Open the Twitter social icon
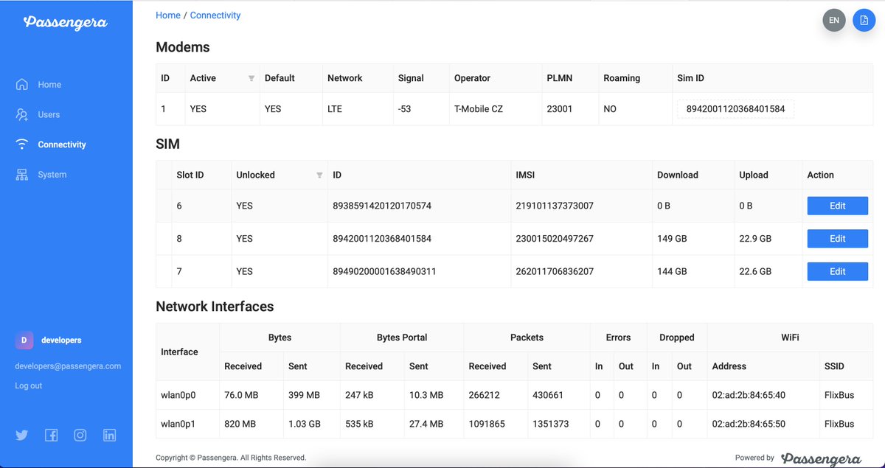885x468 pixels. coord(22,435)
